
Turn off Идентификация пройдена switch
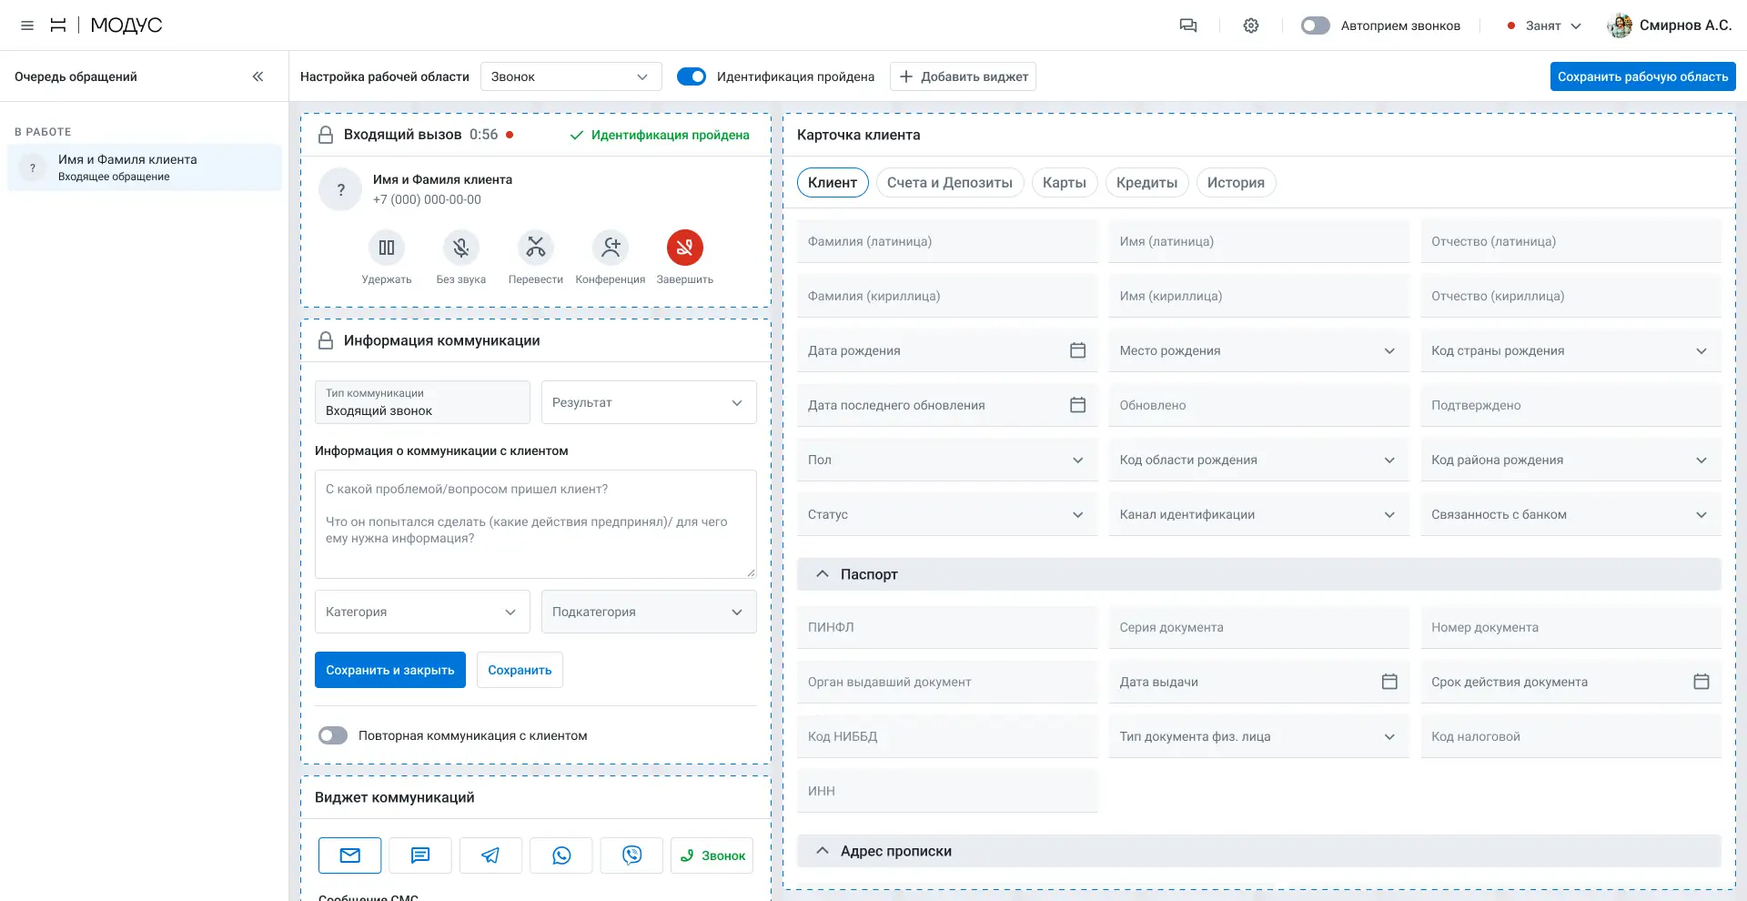(x=692, y=76)
